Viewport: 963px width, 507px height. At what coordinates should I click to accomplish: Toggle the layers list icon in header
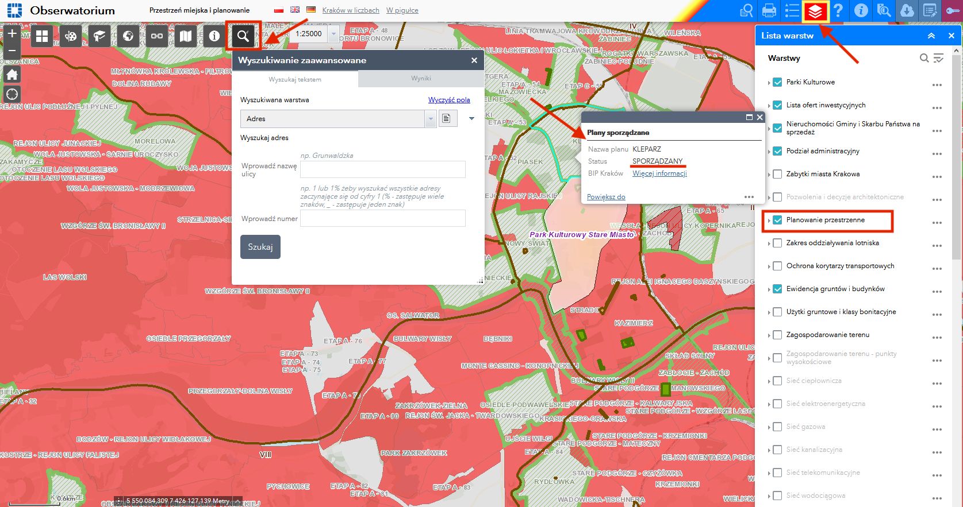click(x=815, y=11)
